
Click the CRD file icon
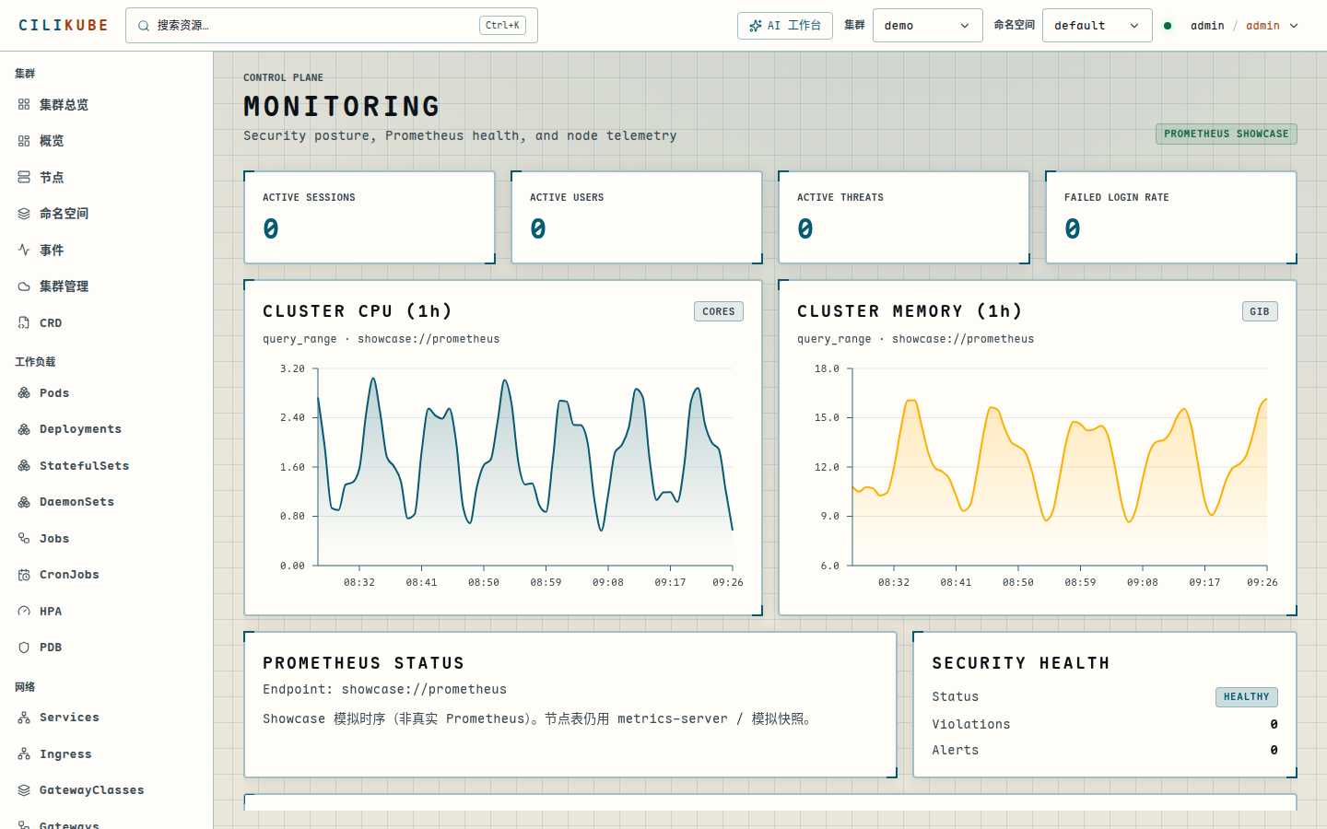point(24,322)
